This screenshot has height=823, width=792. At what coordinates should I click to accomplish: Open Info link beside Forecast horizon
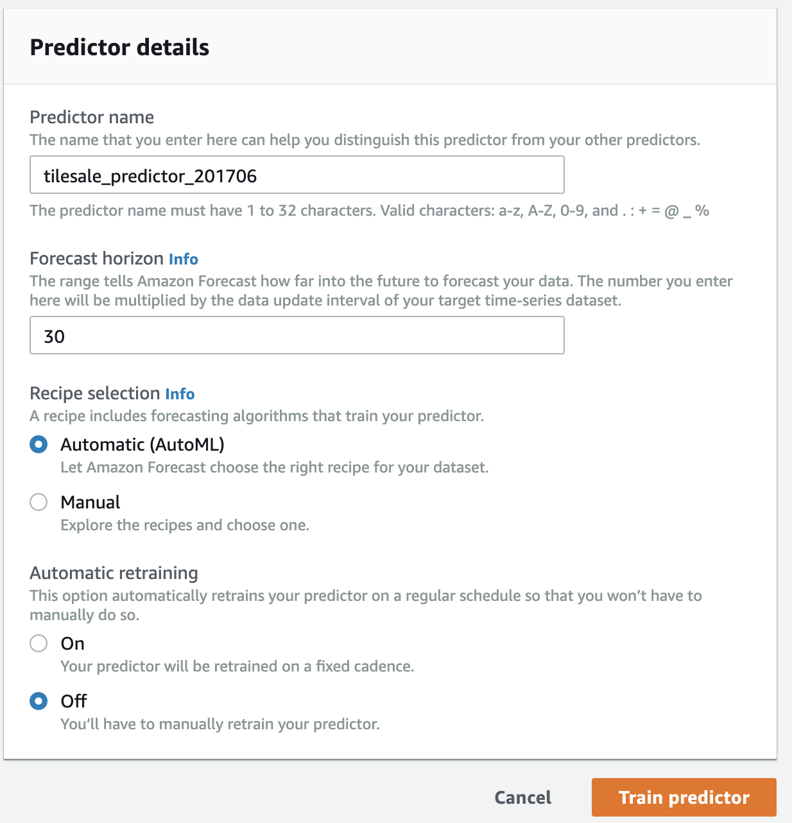tap(184, 259)
